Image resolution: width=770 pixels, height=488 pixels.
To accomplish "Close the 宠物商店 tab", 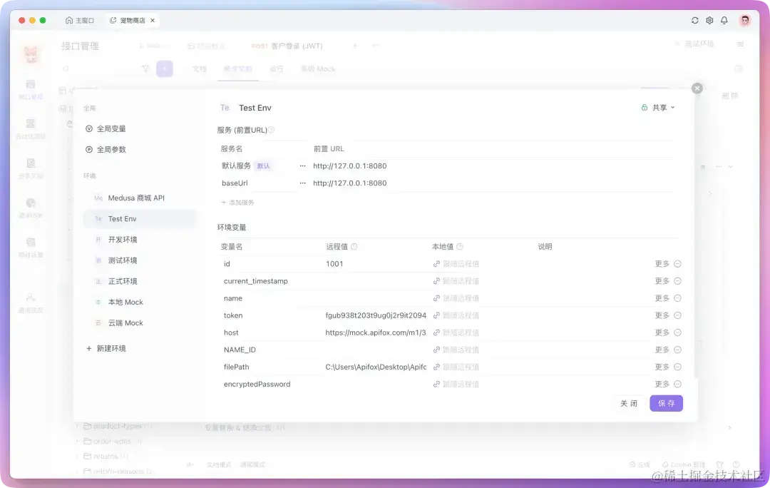I will pos(153,20).
